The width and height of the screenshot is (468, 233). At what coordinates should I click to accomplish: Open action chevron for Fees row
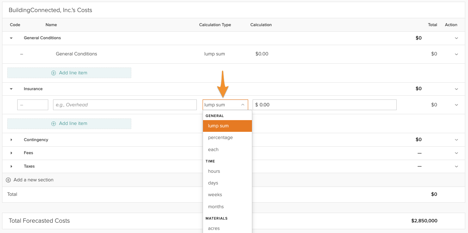(x=456, y=153)
